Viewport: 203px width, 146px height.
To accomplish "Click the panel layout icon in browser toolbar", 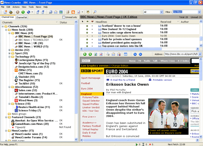I will [126, 54].
